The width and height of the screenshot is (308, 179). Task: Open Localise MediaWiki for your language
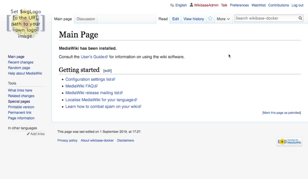(x=101, y=100)
